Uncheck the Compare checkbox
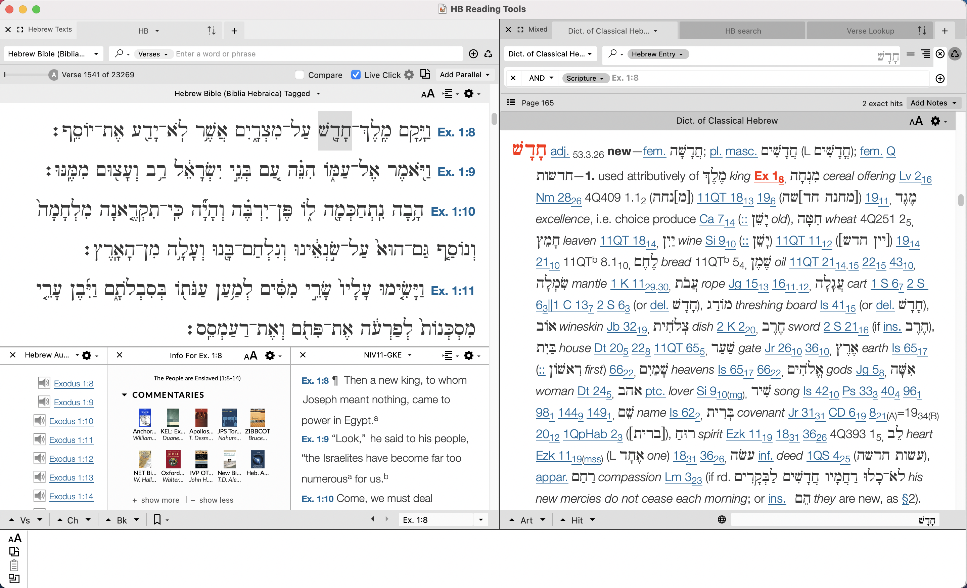967x588 pixels. point(299,75)
